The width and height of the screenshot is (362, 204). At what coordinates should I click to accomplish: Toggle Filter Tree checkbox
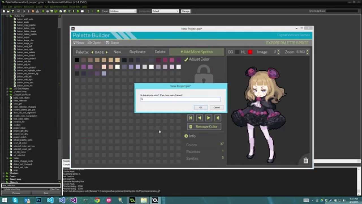49,189
